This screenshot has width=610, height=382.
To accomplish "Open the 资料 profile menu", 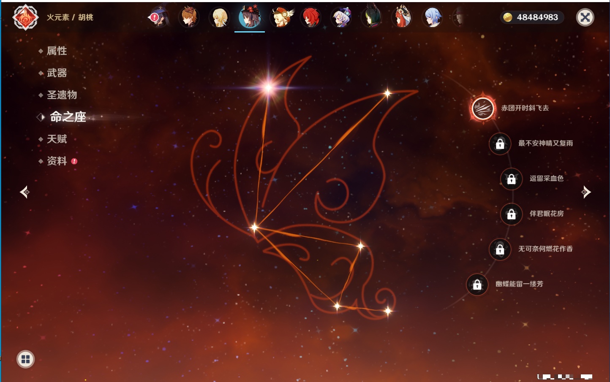I will point(57,161).
